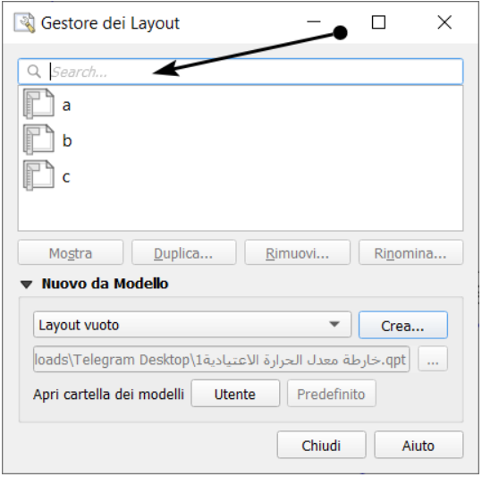
Task: Click the magnifier icon in search box
Action: pos(34,72)
